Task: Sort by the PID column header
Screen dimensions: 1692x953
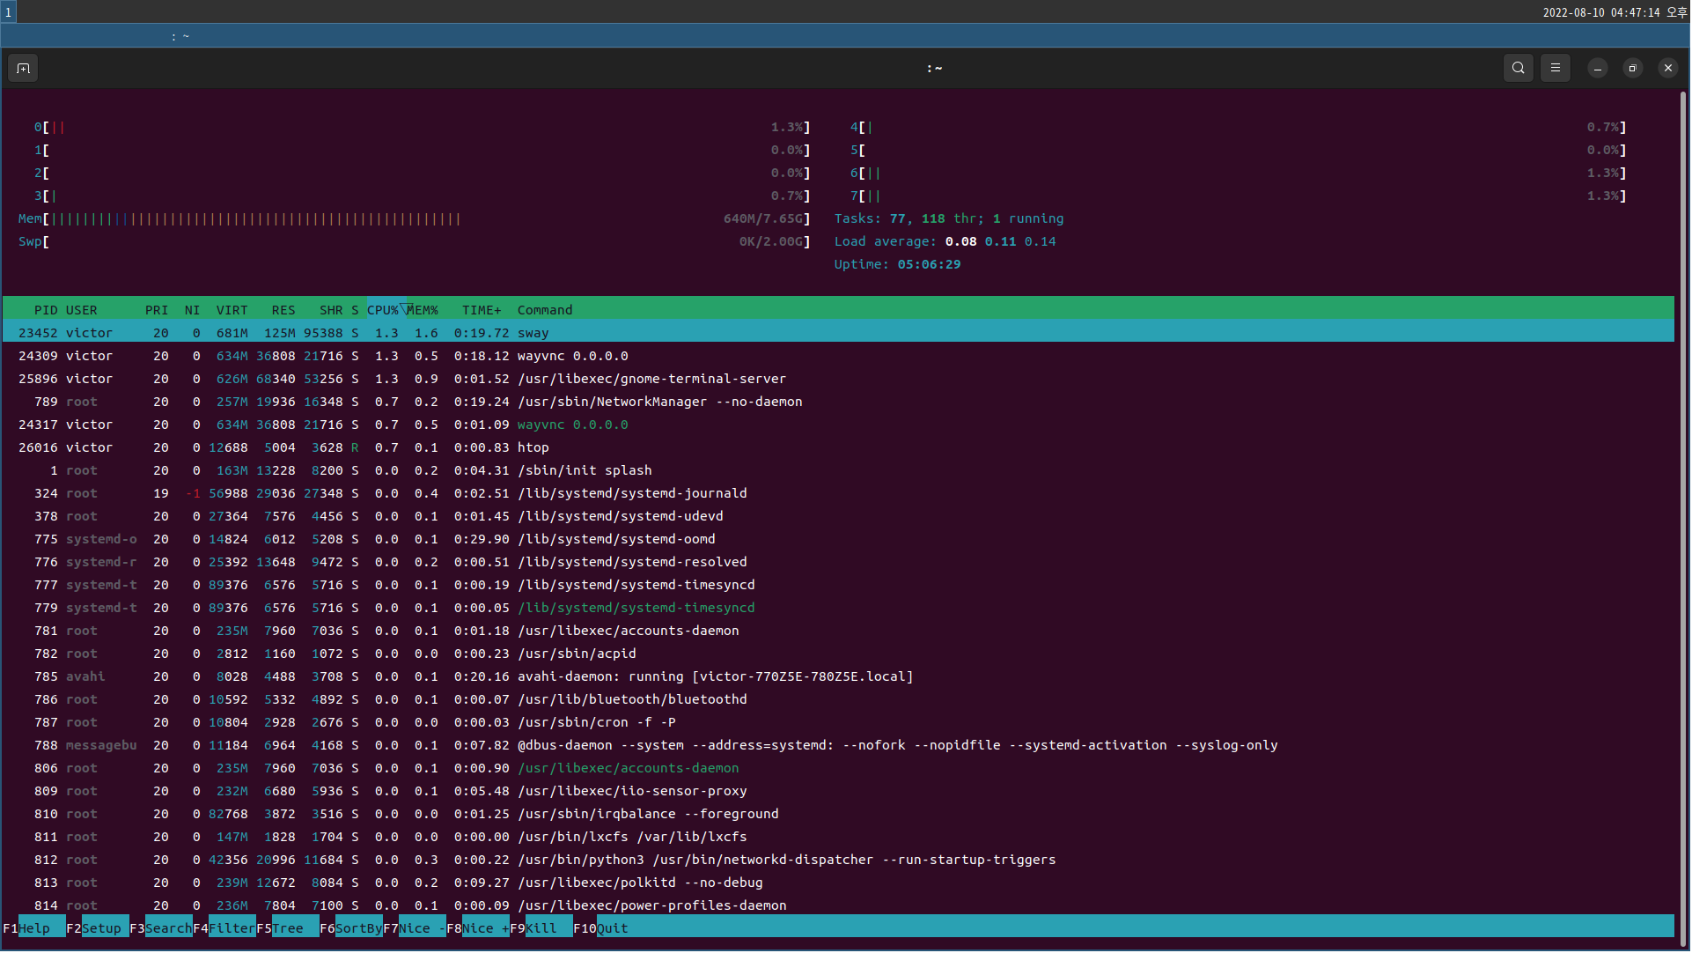Action: pos(46,310)
